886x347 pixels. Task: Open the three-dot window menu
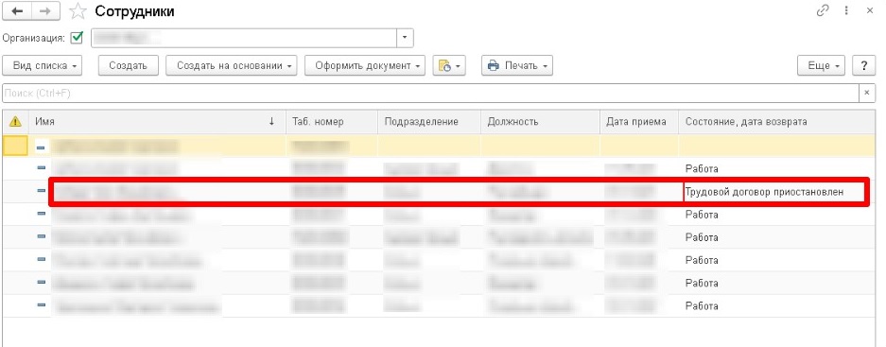tap(846, 10)
